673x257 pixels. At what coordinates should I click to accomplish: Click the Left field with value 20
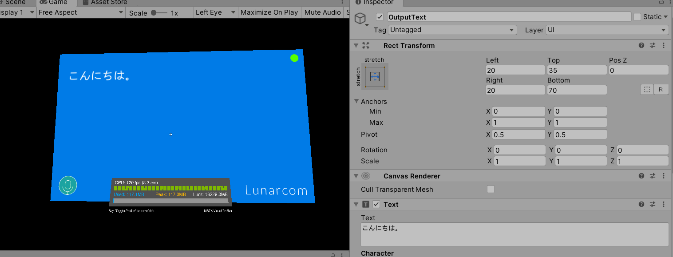point(515,70)
